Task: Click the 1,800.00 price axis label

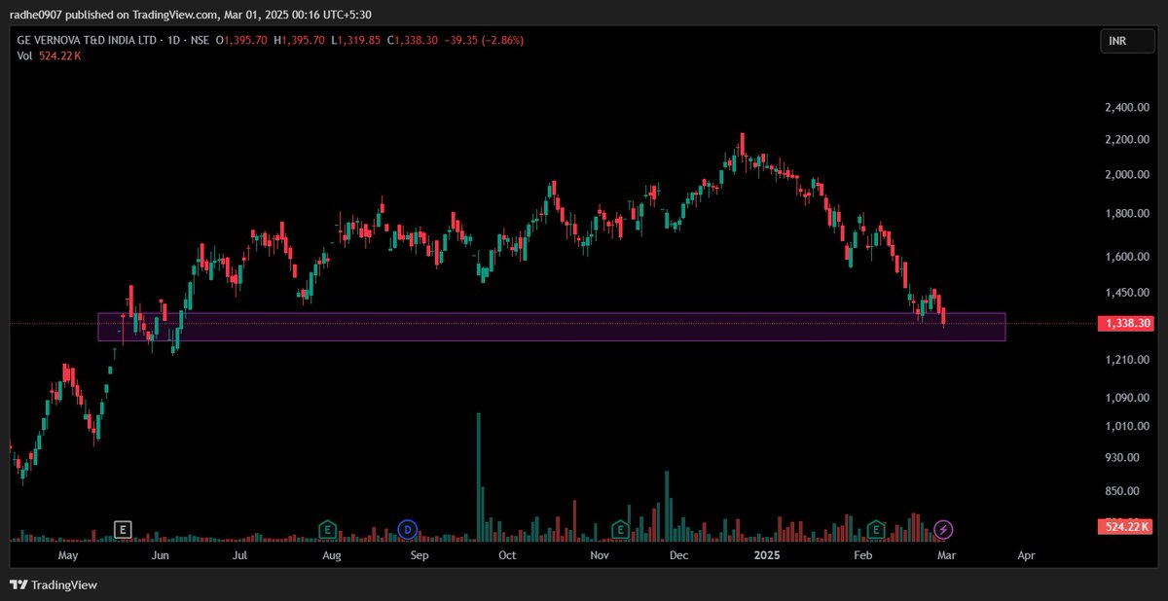Action: 1127,214
